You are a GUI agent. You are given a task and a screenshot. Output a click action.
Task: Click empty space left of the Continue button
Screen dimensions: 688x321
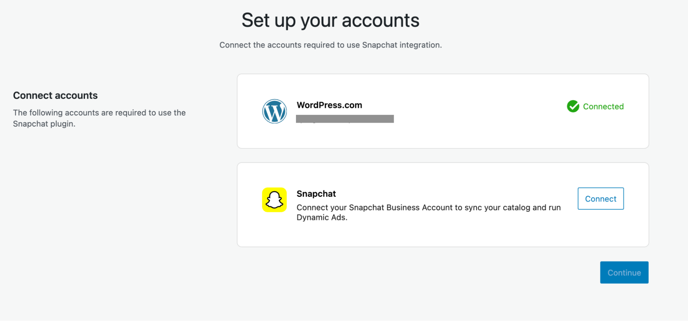point(482,272)
